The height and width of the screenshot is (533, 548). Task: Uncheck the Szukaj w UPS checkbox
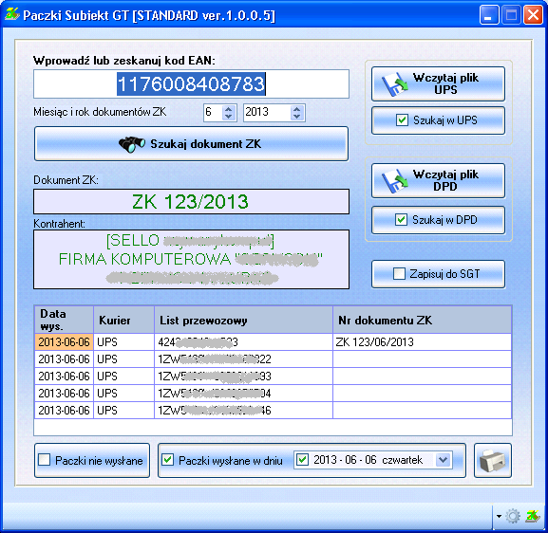coord(402,120)
